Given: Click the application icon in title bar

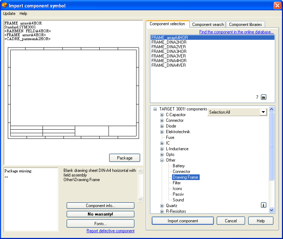Looking at the screenshot, I should (x=4, y=6).
